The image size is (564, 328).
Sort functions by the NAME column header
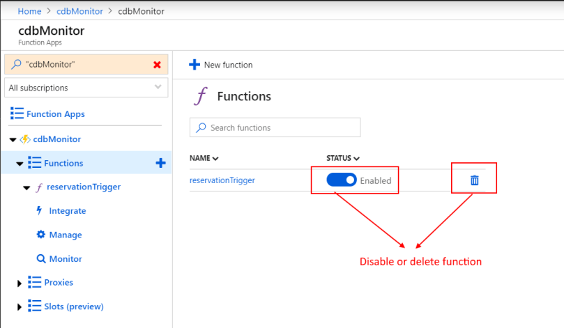coord(204,158)
